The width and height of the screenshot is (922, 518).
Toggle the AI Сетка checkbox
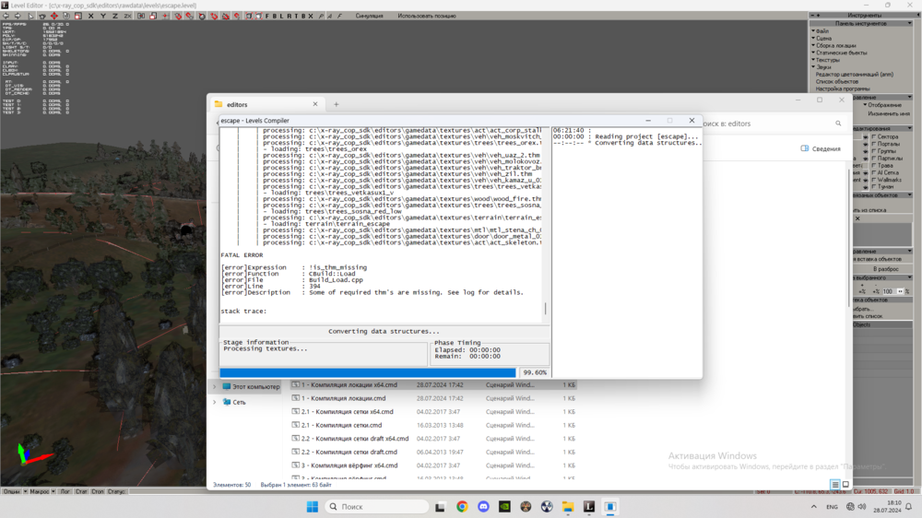(873, 172)
